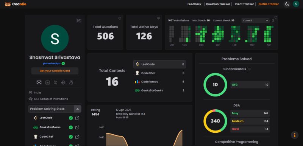The width and height of the screenshot is (303, 146).
Task: Open the email envelope icon
Action: point(39,82)
